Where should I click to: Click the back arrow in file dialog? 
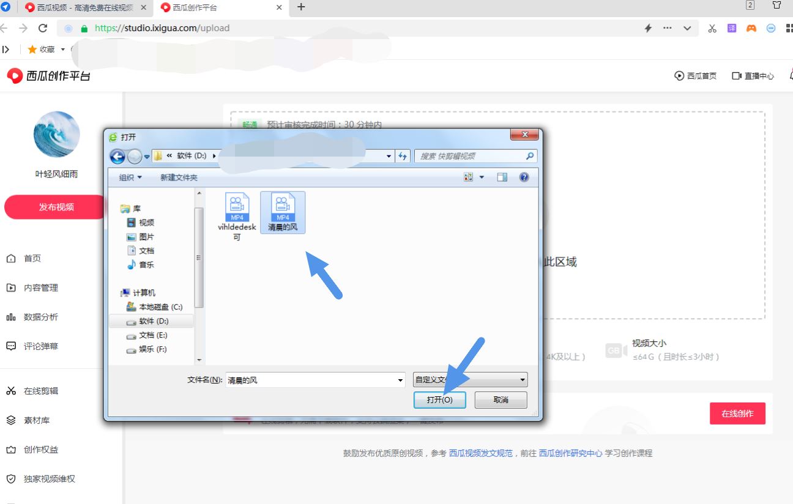click(117, 157)
